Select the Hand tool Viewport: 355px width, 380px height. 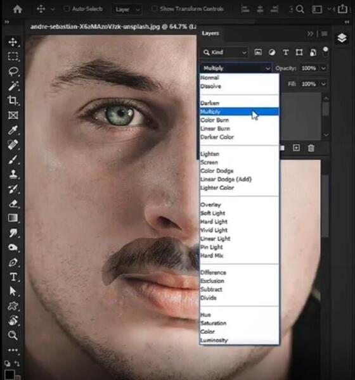tap(13, 320)
